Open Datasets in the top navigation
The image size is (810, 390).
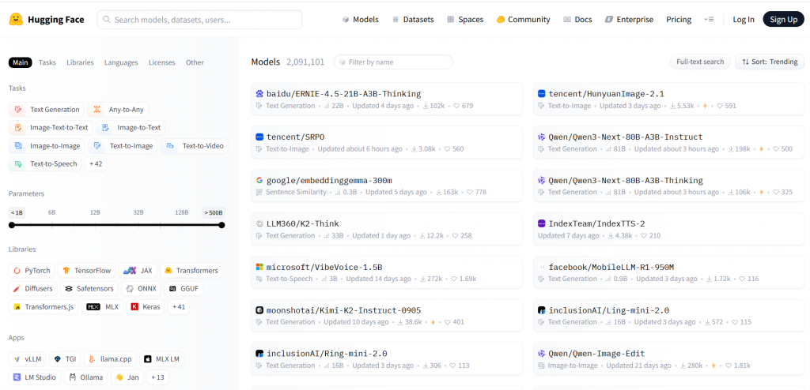coord(413,20)
